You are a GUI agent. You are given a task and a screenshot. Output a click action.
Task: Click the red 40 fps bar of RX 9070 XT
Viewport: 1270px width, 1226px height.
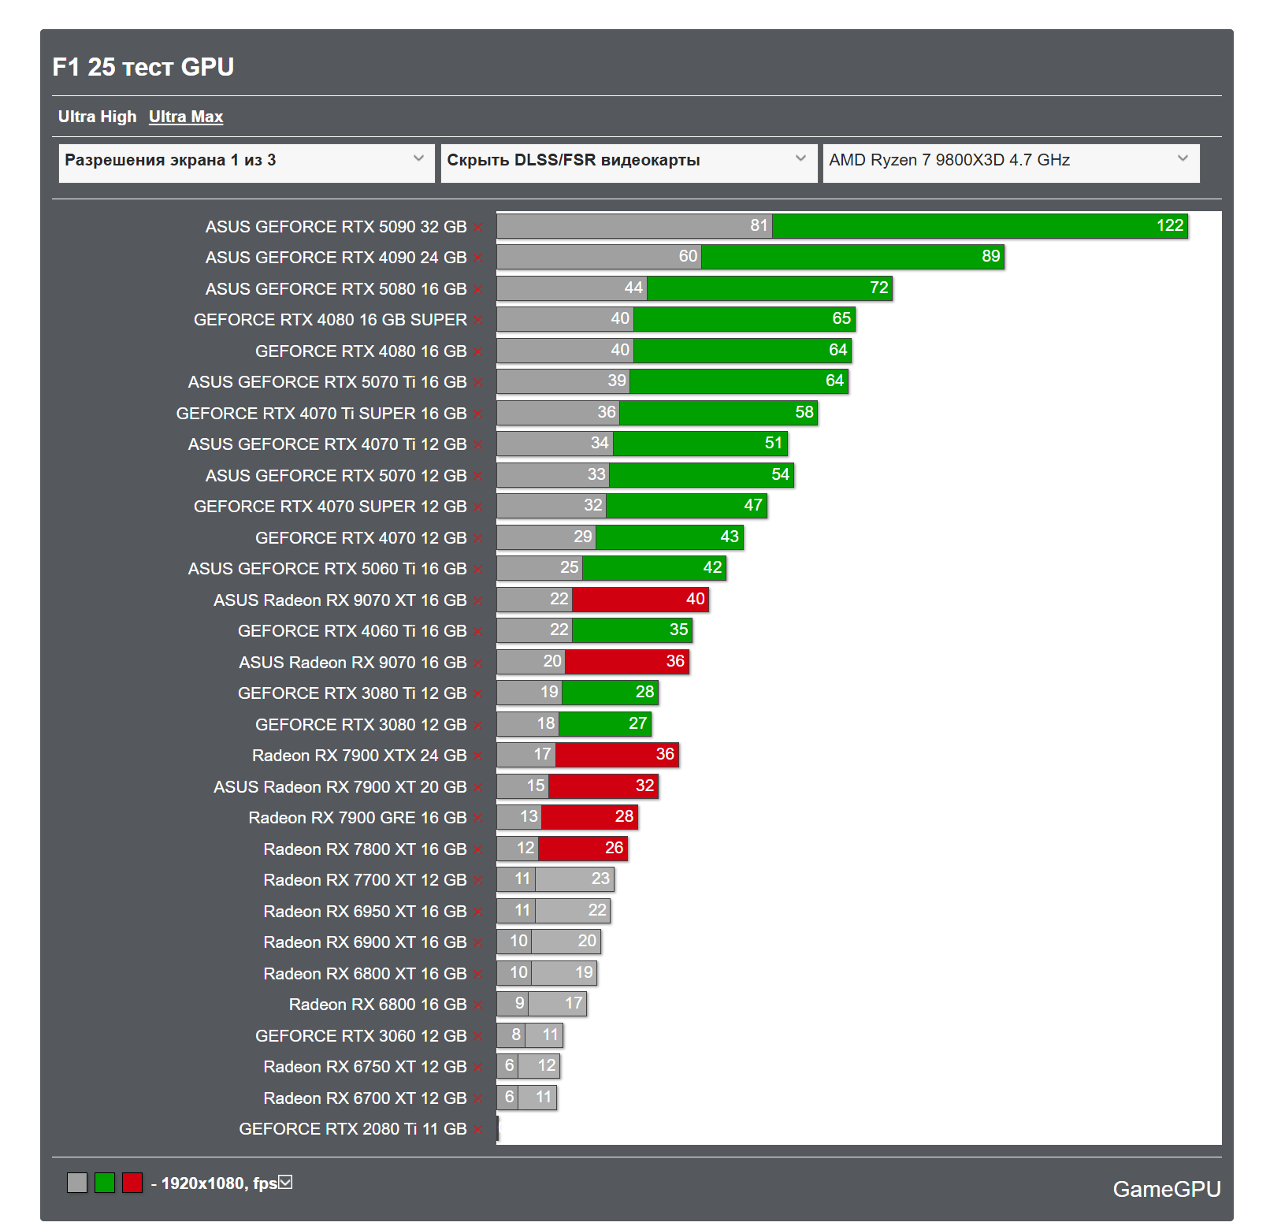tap(641, 600)
